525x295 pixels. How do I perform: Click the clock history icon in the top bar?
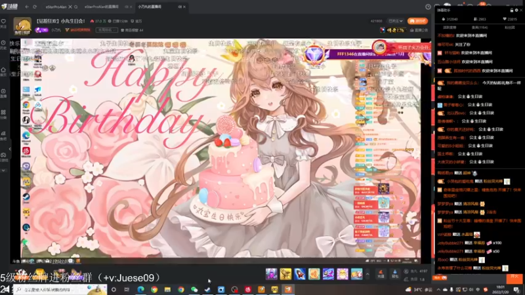(428, 7)
